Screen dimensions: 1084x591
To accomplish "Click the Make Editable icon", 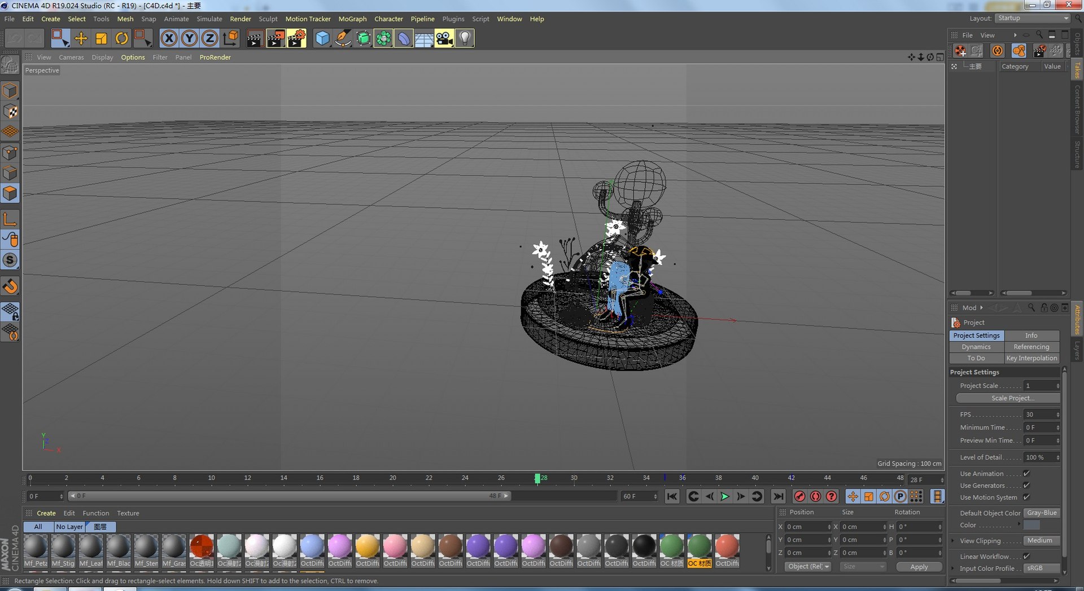I will click(10, 65).
